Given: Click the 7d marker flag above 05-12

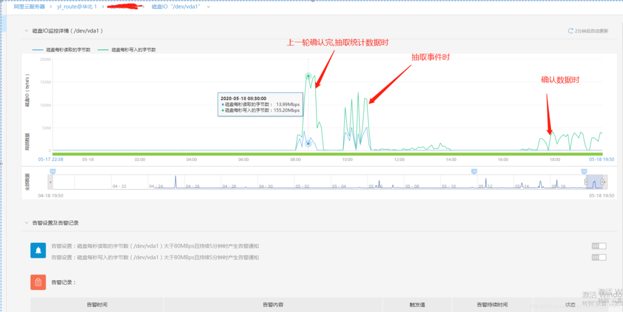Looking at the screenshot, I should [x=474, y=171].
